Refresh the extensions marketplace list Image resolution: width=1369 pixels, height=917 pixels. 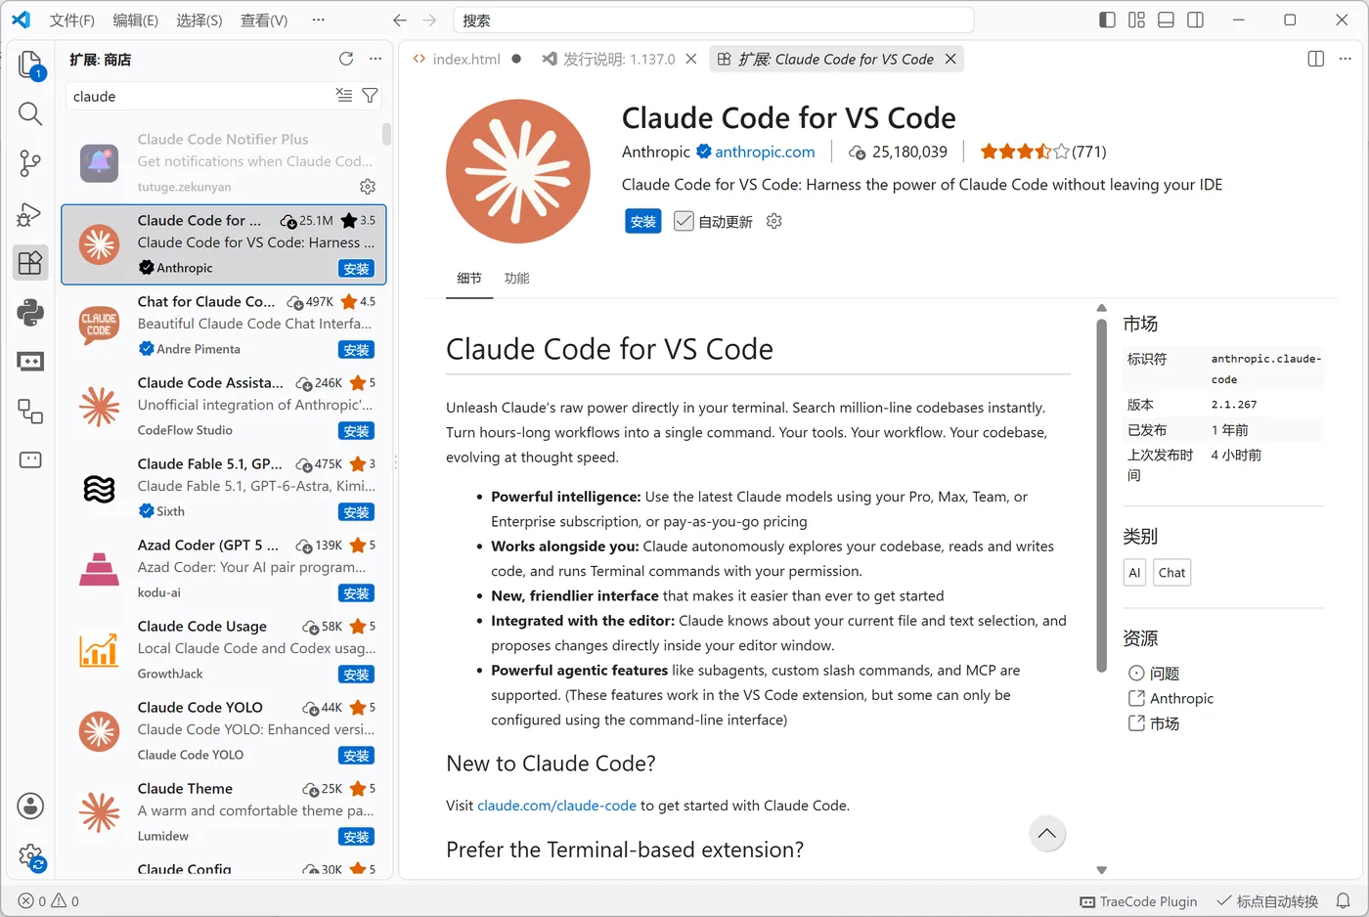coord(346,59)
